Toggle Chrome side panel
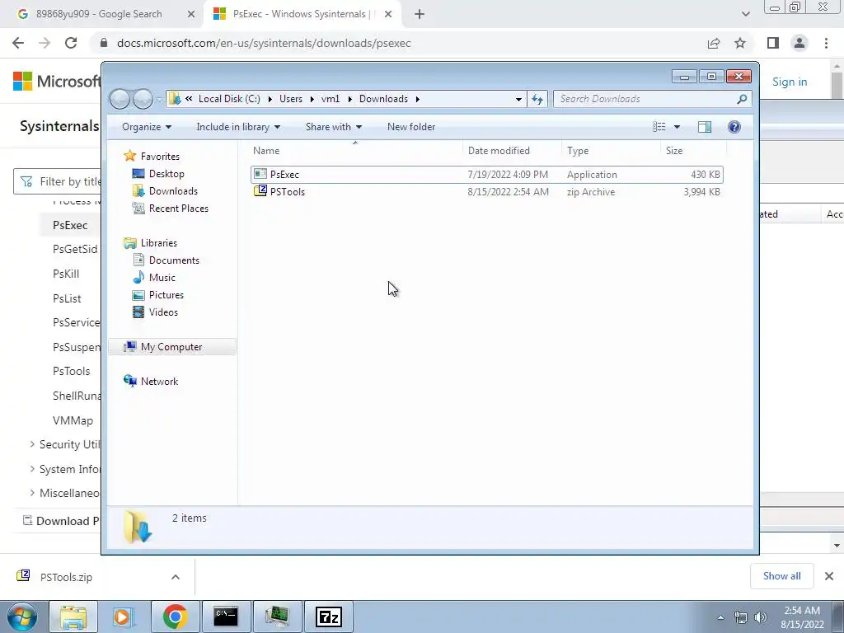Image resolution: width=844 pixels, height=633 pixels. coord(773,43)
